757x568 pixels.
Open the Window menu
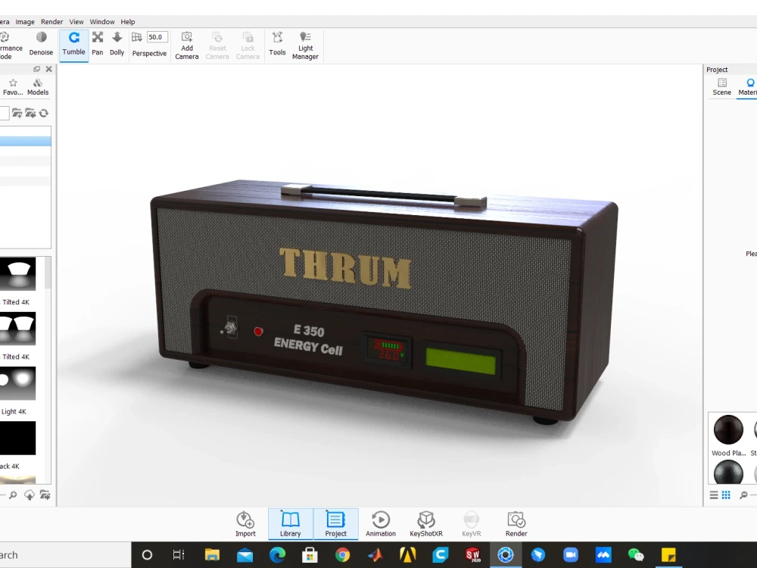click(x=102, y=22)
